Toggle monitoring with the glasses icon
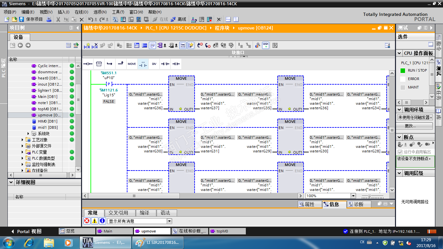Viewport: 443px width, 249px height. point(266,45)
